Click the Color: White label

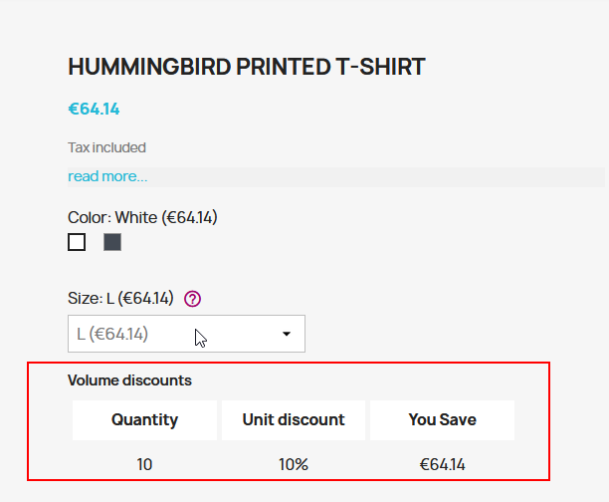[142, 217]
